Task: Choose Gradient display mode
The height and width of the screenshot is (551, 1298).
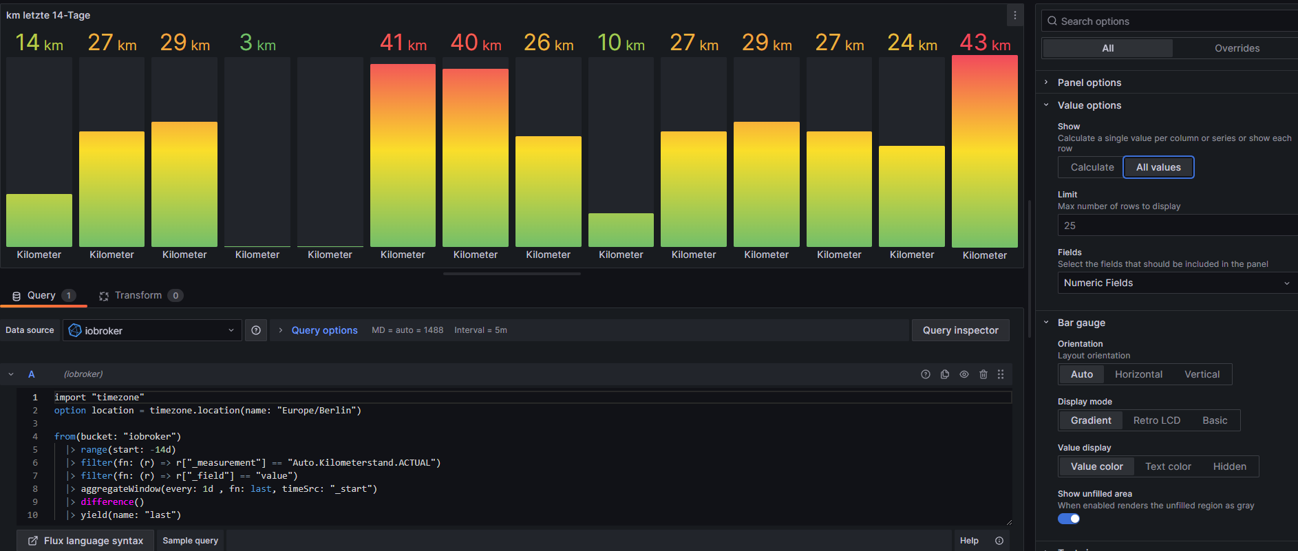Action: (x=1091, y=420)
